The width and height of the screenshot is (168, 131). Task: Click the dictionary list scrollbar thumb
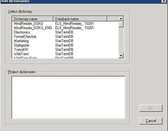[x=121, y=24]
